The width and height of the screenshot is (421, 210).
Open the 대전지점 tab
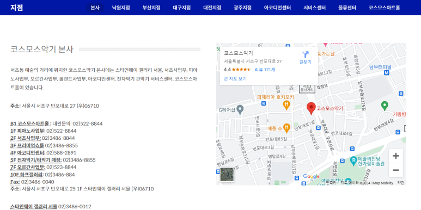click(212, 8)
